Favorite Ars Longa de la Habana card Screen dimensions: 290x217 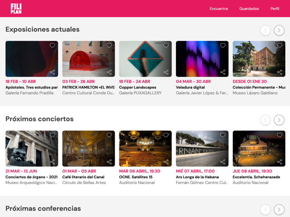(x=223, y=135)
